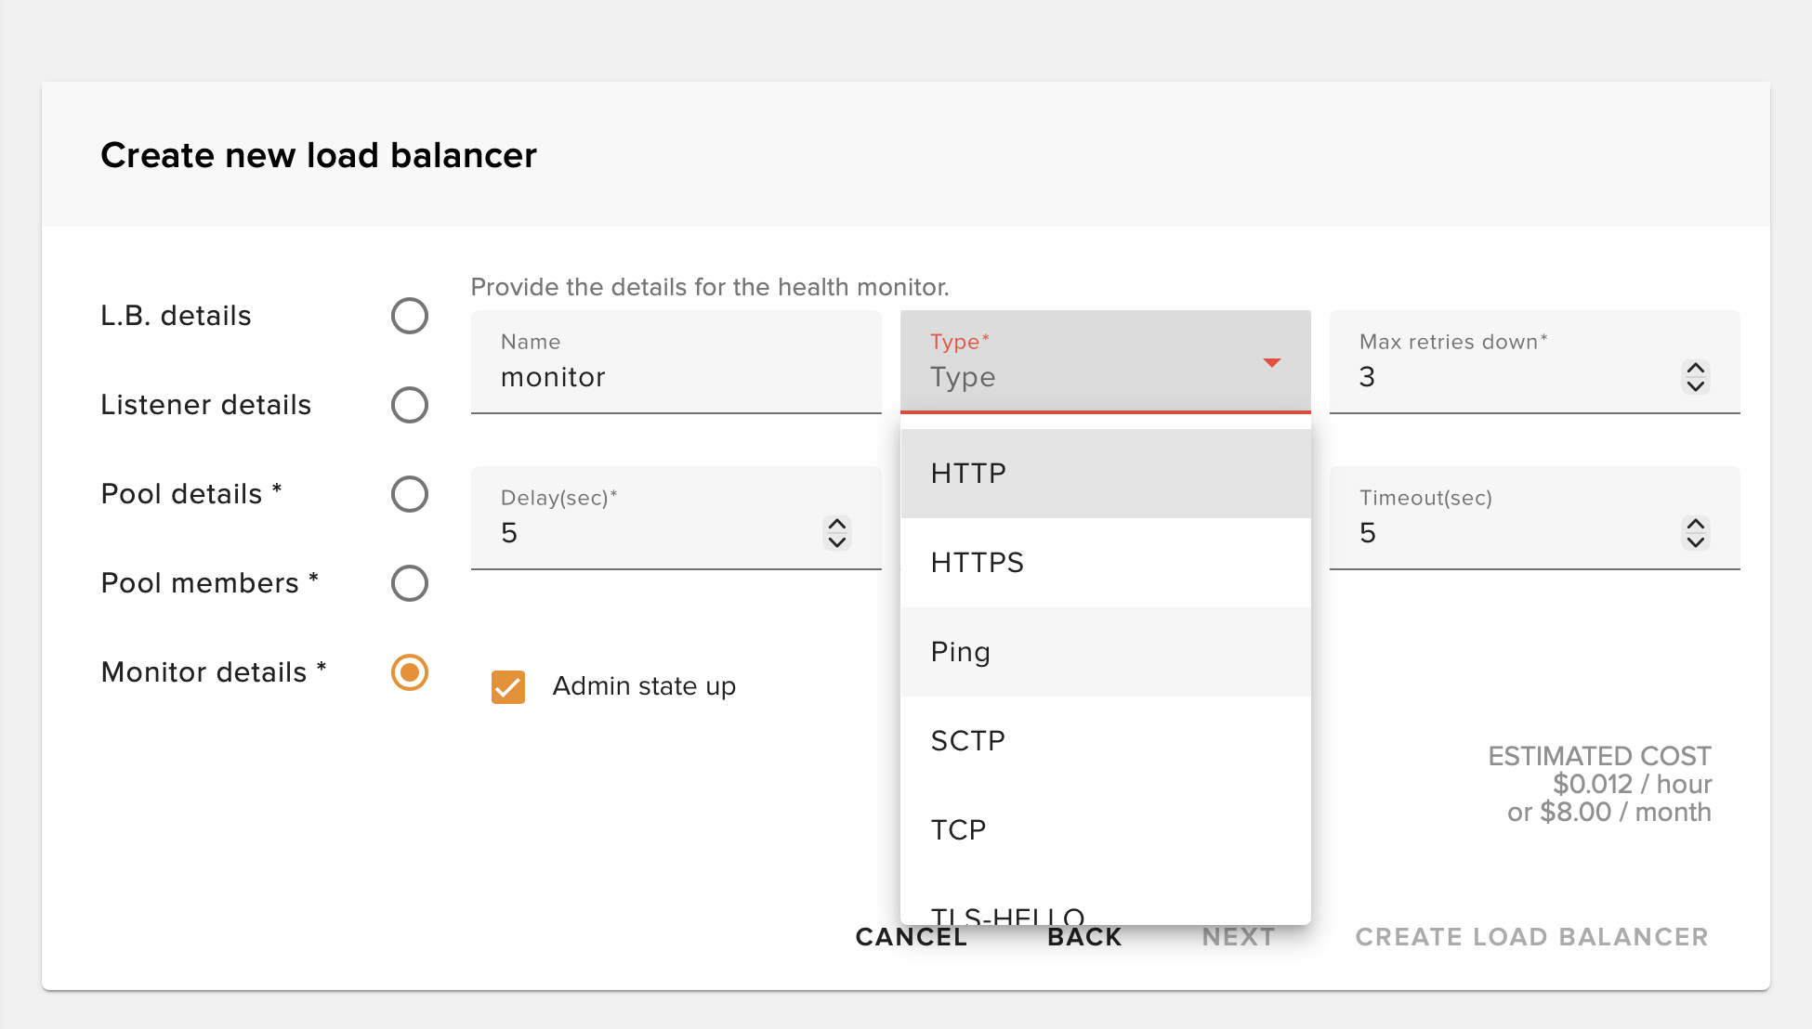
Task: Select the Listener details step
Action: [x=409, y=405]
